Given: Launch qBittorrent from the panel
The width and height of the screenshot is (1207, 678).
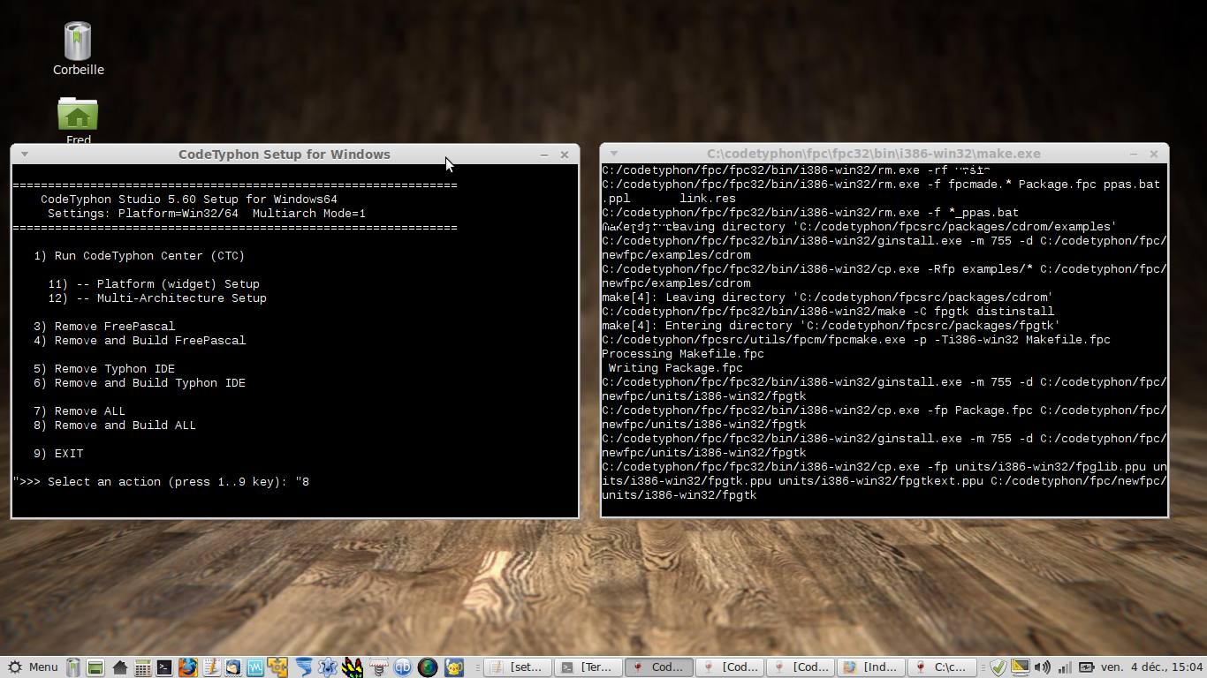Looking at the screenshot, I should point(403,667).
